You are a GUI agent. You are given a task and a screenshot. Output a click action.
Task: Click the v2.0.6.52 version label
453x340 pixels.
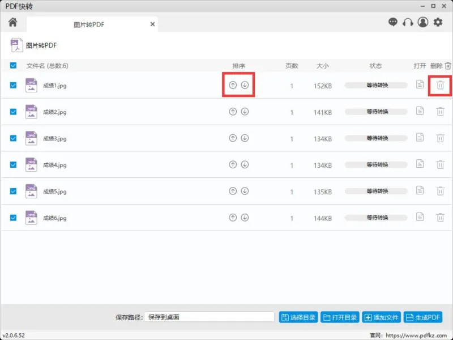click(14, 335)
